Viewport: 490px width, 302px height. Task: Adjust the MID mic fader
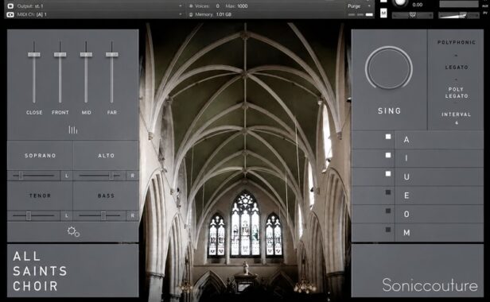click(x=86, y=55)
